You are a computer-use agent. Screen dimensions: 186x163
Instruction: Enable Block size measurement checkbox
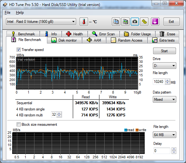pyautogui.click(x=18, y=124)
